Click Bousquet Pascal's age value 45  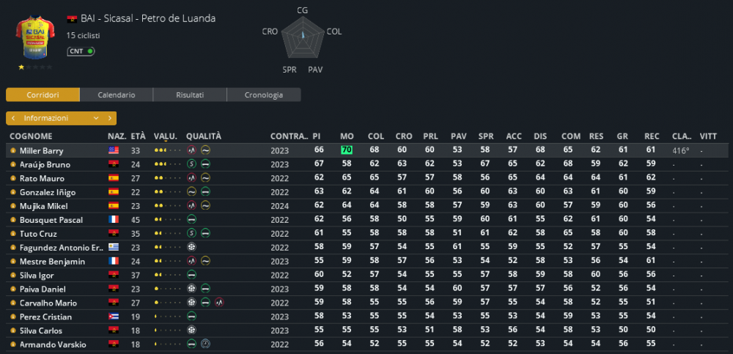tap(136, 220)
